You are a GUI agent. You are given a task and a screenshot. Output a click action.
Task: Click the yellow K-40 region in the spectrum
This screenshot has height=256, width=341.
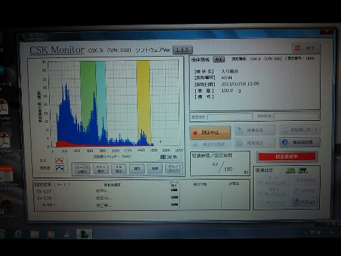[x=143, y=102]
